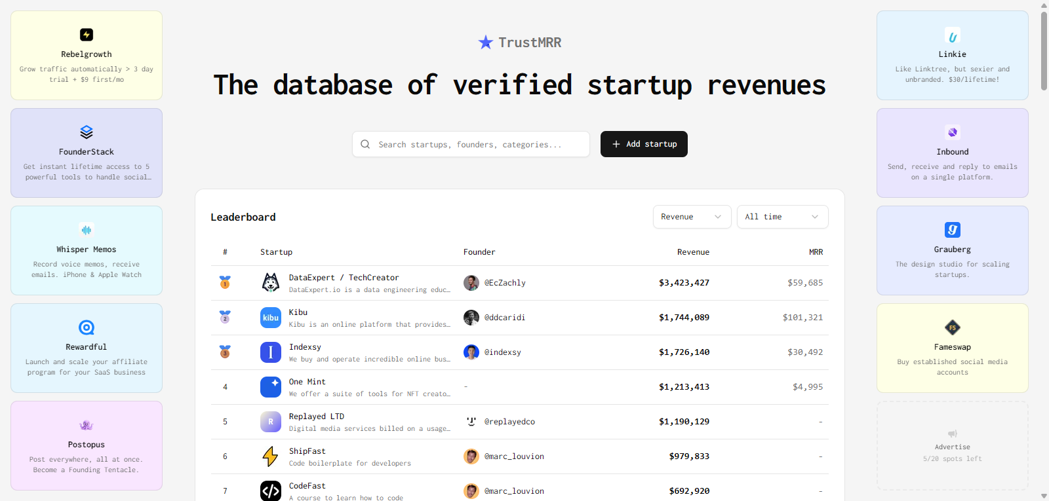1049x501 pixels.
Task: Click the Inbound purple icon
Action: [953, 132]
